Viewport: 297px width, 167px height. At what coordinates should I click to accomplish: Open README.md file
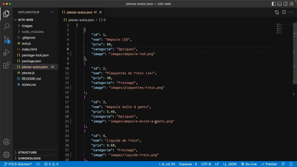pos(36,78)
